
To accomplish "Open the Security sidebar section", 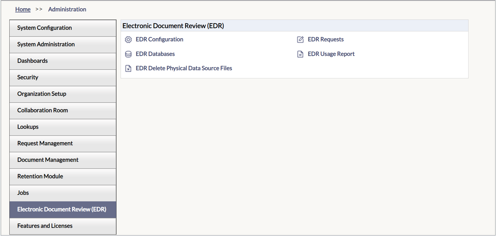I will point(63,78).
